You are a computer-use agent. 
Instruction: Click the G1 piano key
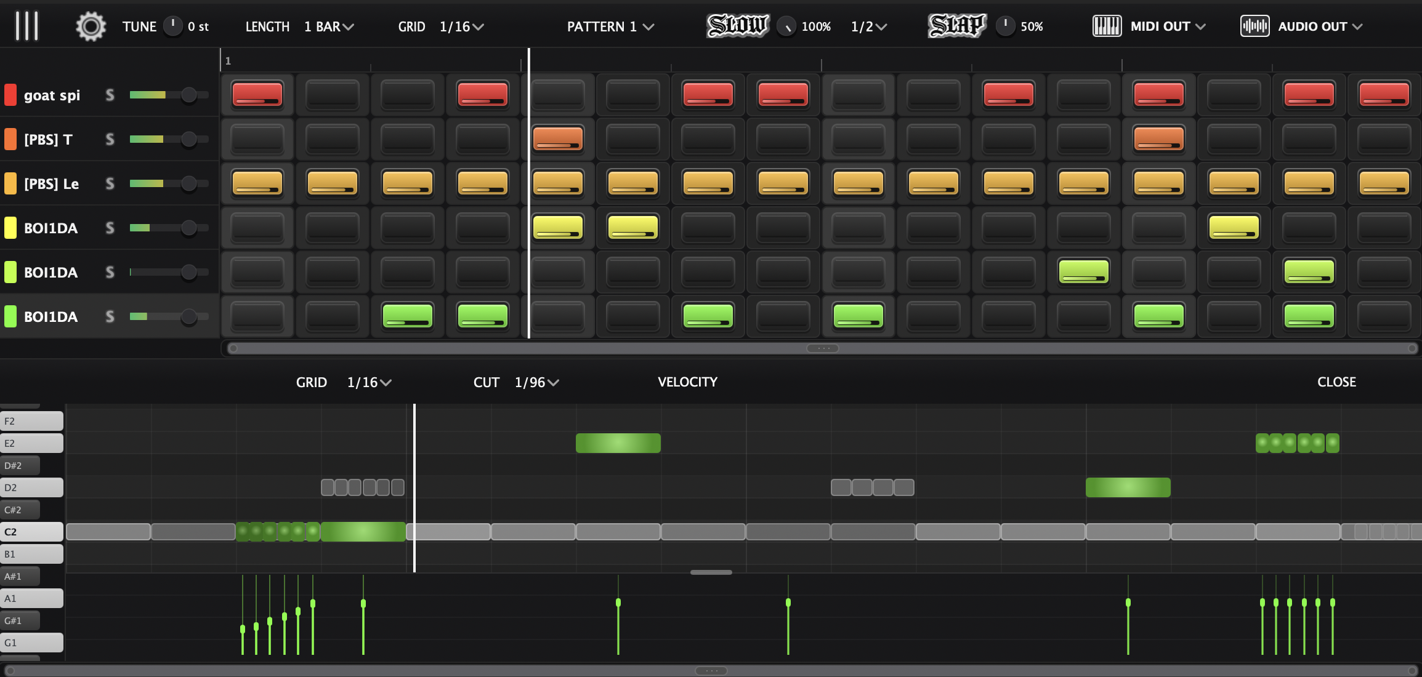click(31, 643)
